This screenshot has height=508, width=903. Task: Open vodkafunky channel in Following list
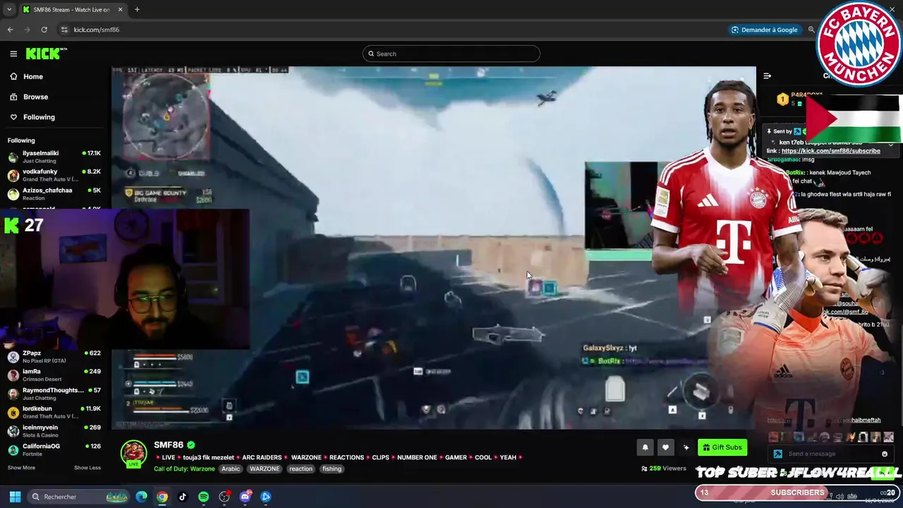click(54, 175)
